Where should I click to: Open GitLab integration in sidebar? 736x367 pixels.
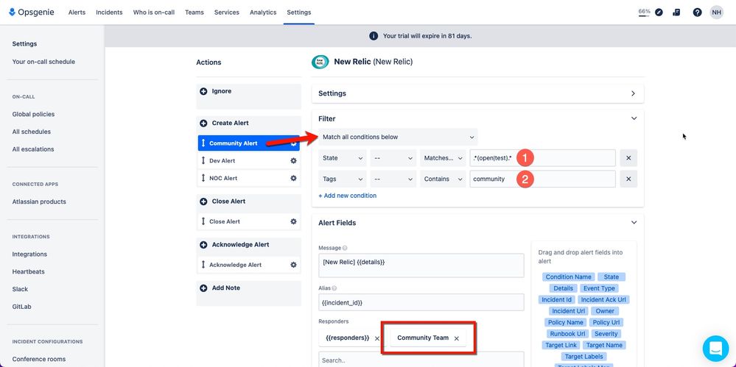21,307
